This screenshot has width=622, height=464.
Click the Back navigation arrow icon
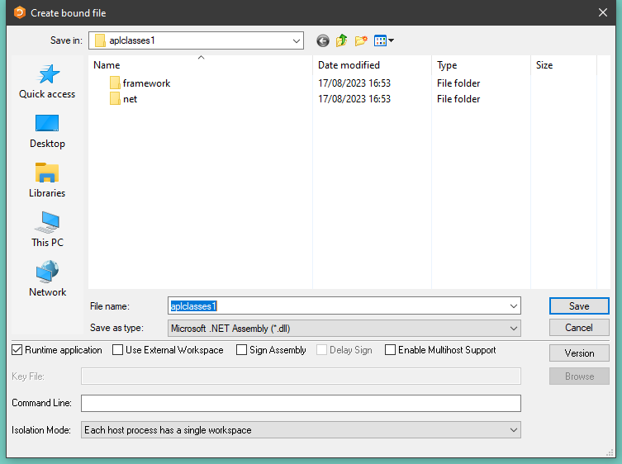pyautogui.click(x=323, y=40)
